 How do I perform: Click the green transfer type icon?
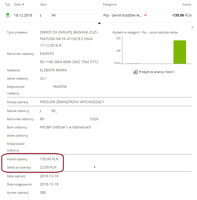click(x=8, y=15)
